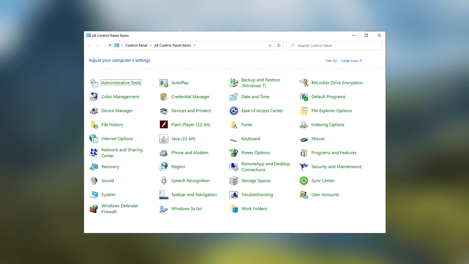The width and height of the screenshot is (469, 264).
Task: Click the Phone and Modem icon
Action: [164, 153]
